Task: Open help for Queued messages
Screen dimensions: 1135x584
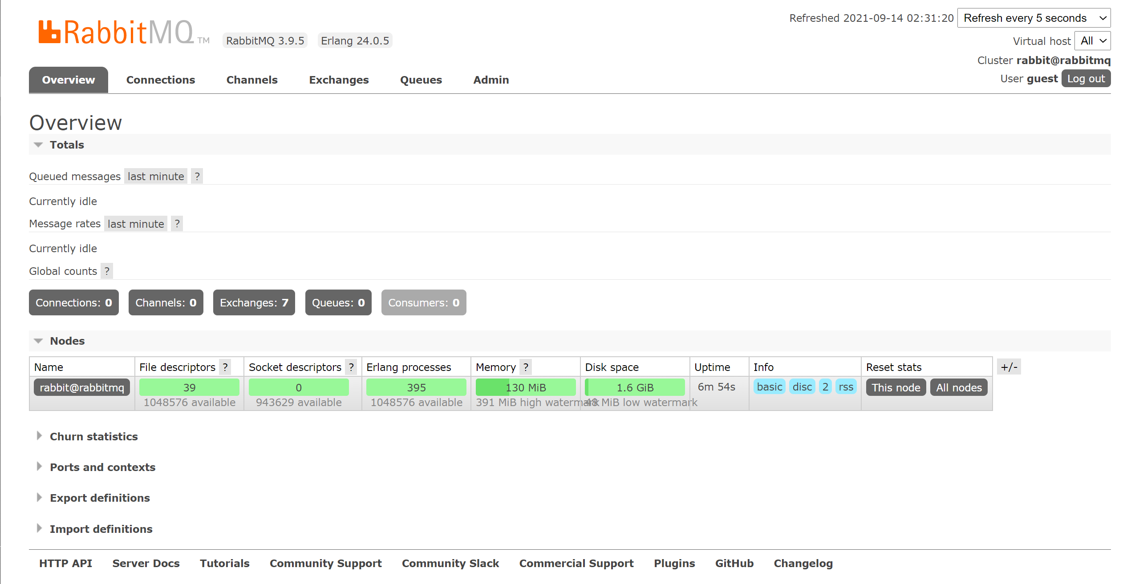Action: 197,177
